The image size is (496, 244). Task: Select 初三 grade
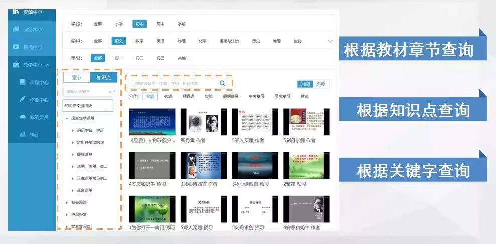160,58
